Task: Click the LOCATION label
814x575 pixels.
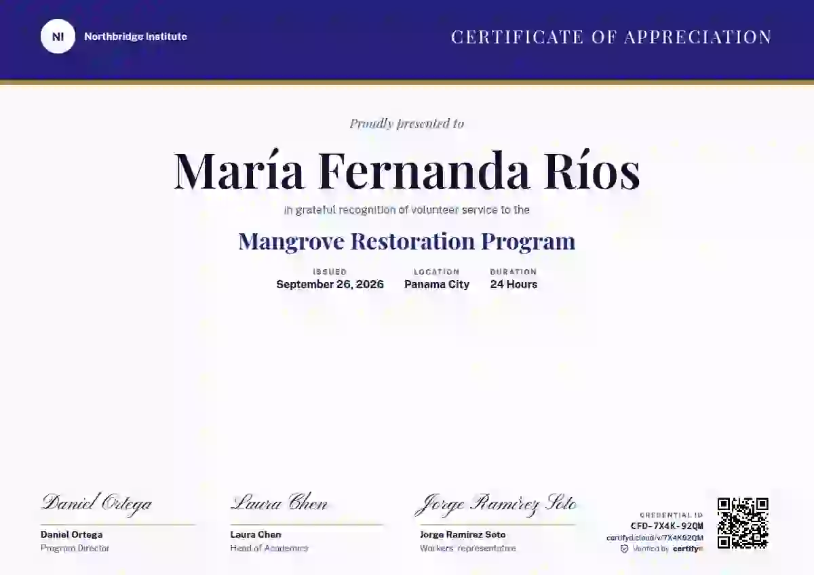Action: coord(437,272)
